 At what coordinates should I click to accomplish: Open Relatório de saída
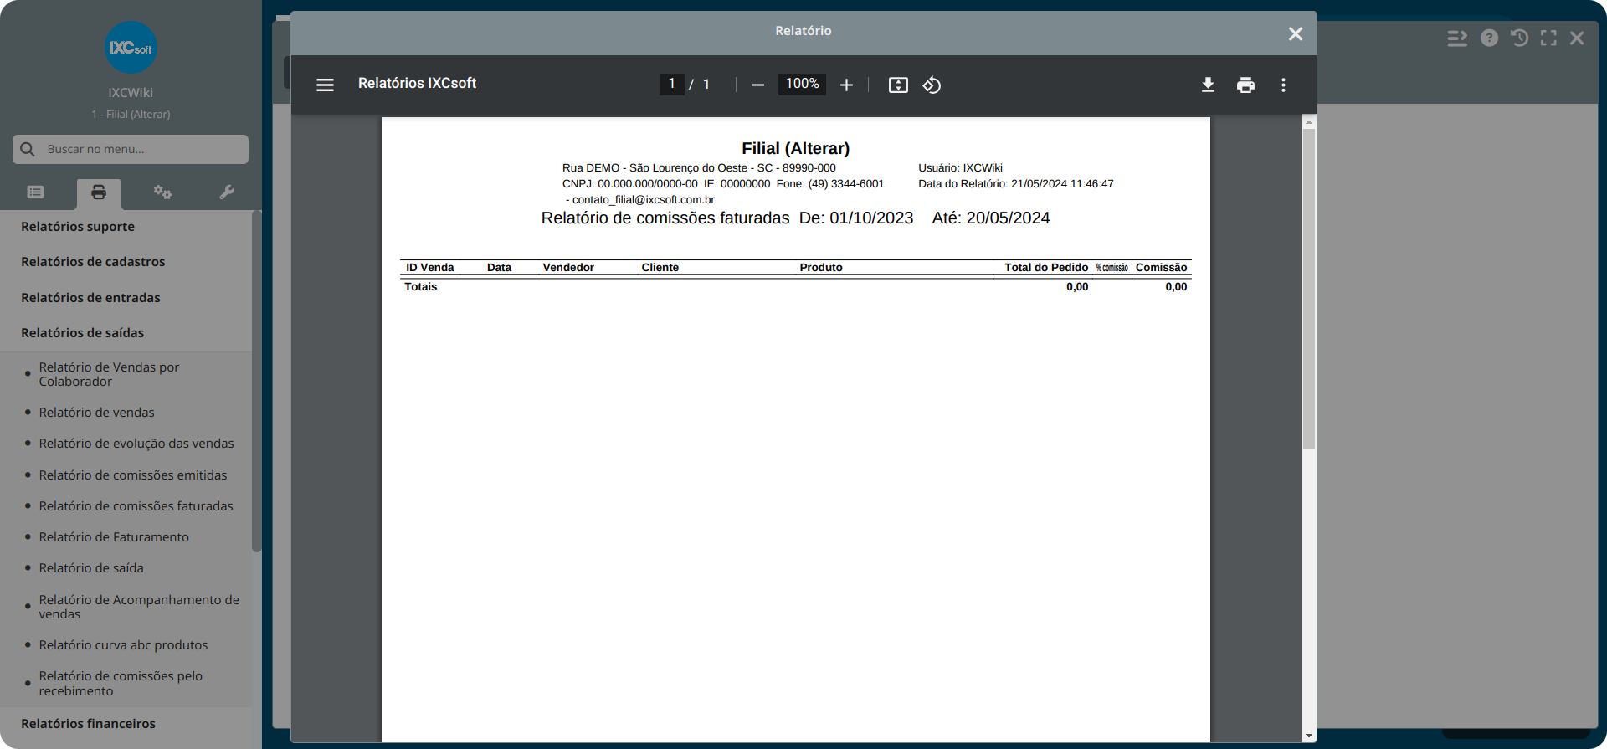tap(91, 568)
